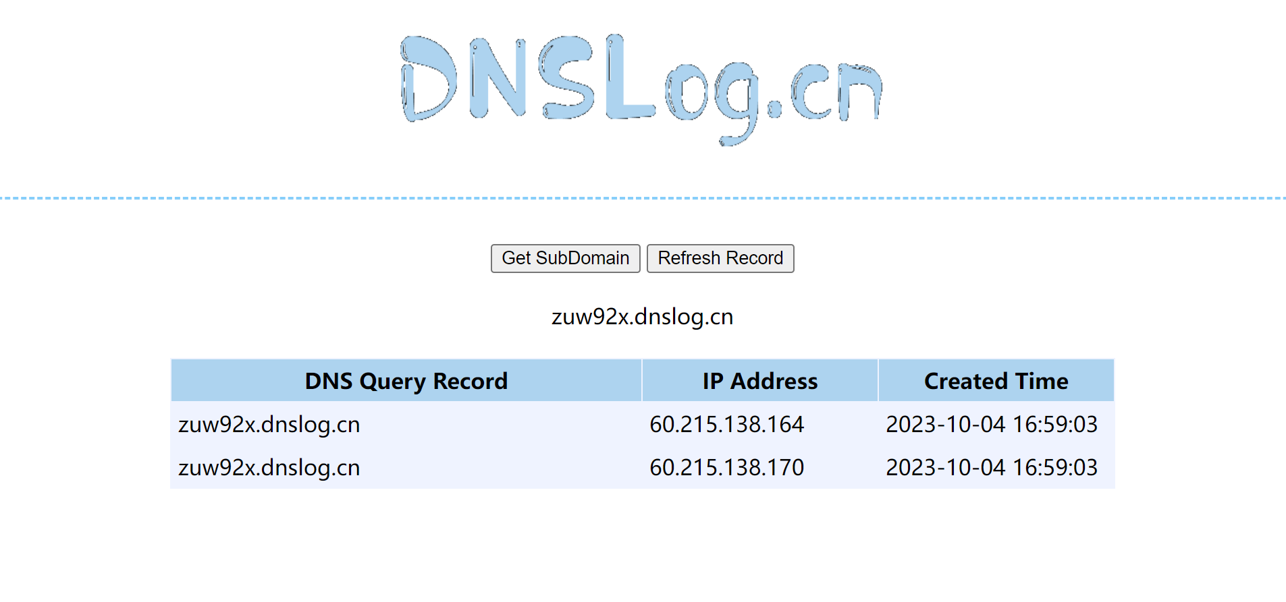Click the letter D in the DNSLog logo

tap(427, 80)
